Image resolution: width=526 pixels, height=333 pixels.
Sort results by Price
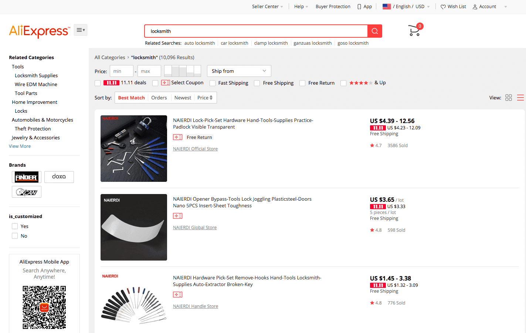tap(205, 98)
